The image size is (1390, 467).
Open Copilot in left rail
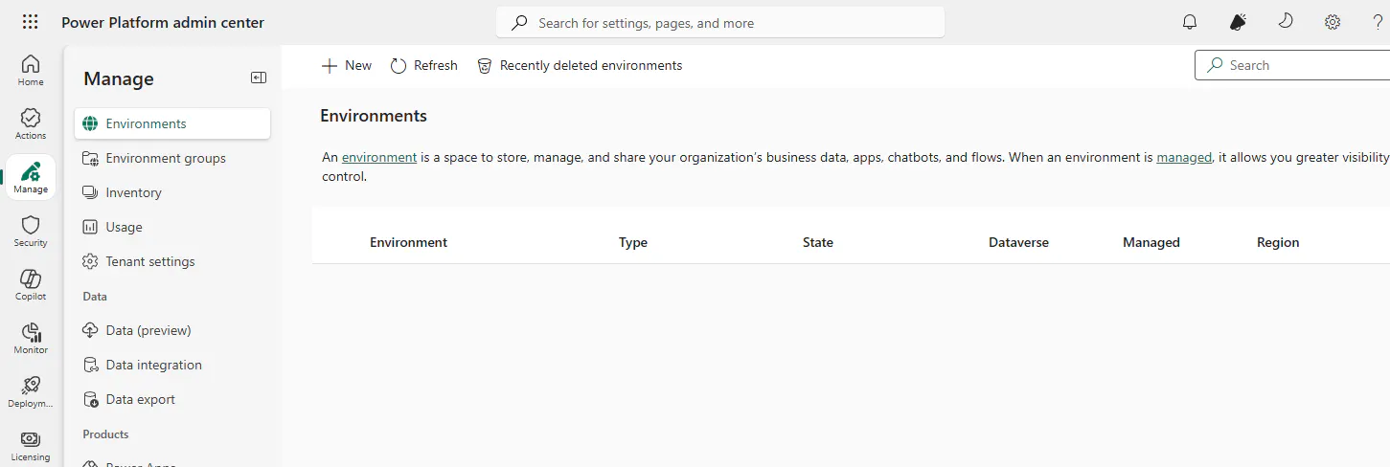(x=31, y=284)
